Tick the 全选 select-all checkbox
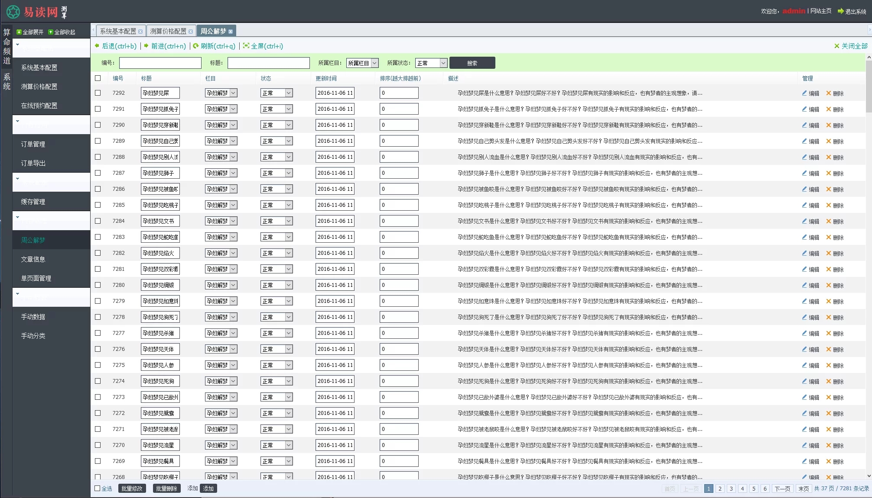This screenshot has height=498, width=872. (98, 488)
